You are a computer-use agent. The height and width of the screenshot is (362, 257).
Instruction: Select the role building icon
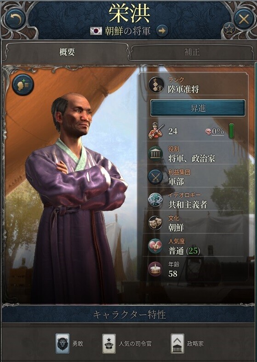point(155,154)
